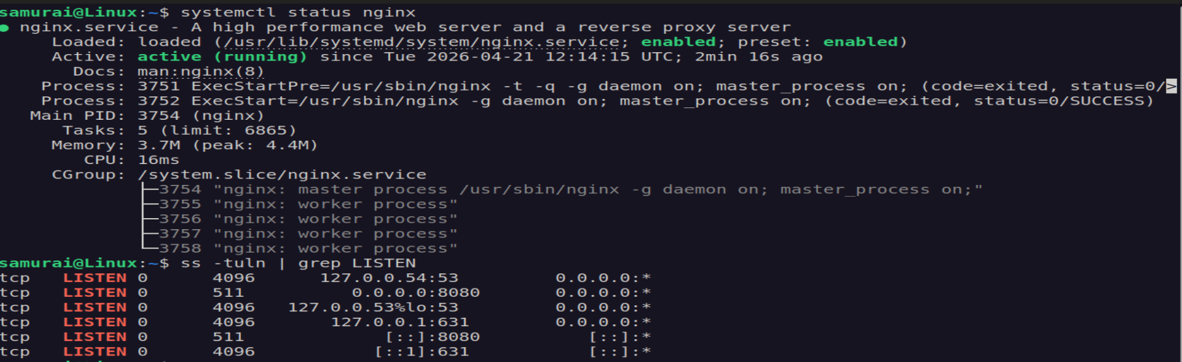
Task: Click the 3754 nginx master process tree row
Action: click(x=563, y=189)
